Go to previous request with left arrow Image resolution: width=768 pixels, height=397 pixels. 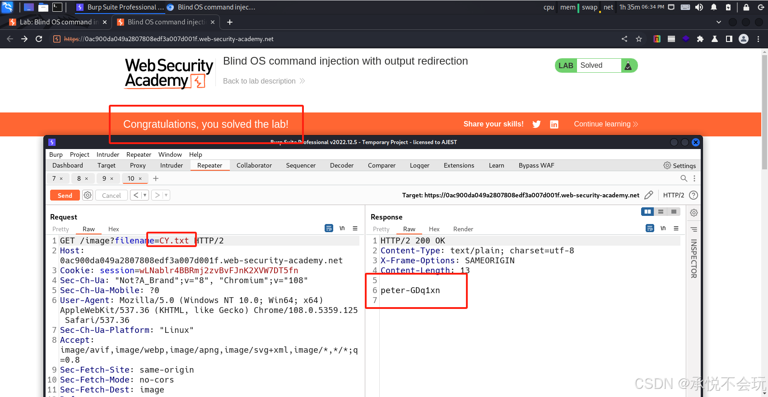point(136,195)
